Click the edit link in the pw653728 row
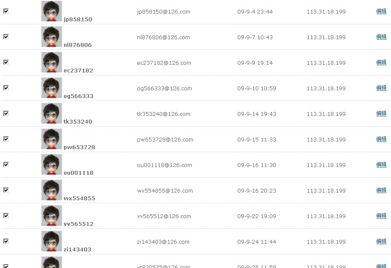This screenshot has width=391, height=268. (381, 139)
